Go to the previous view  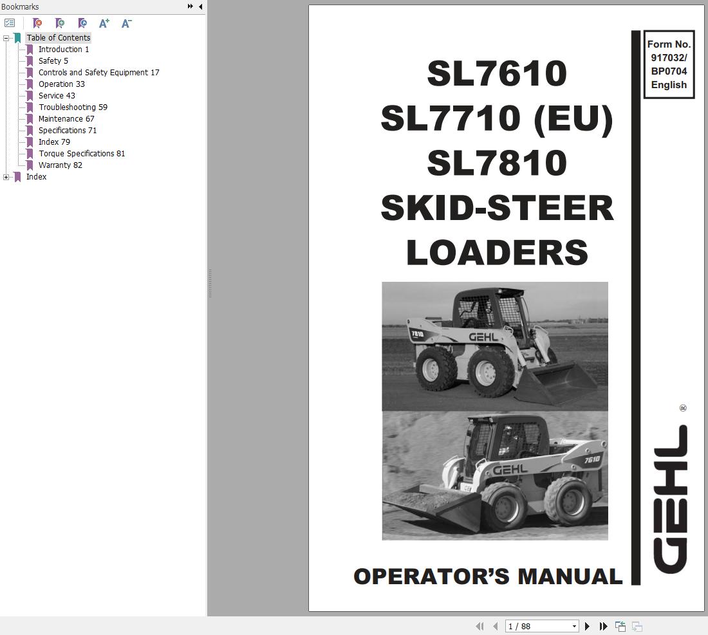point(620,625)
